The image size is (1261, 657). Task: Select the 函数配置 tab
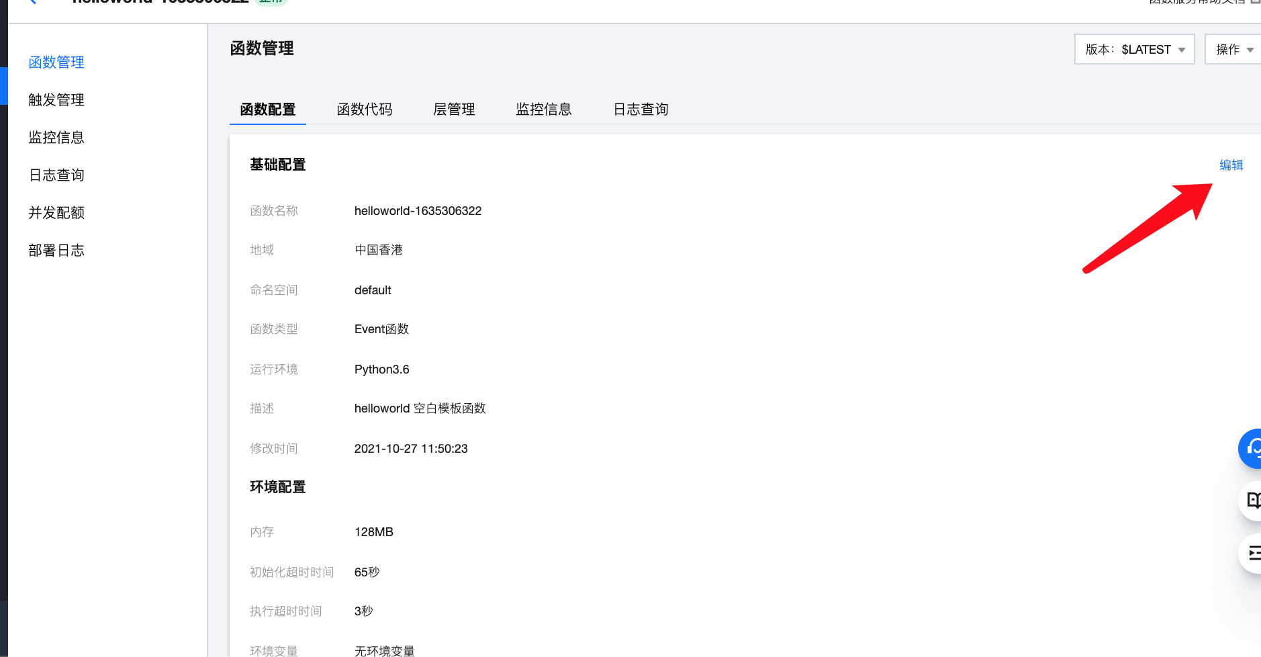pos(267,109)
